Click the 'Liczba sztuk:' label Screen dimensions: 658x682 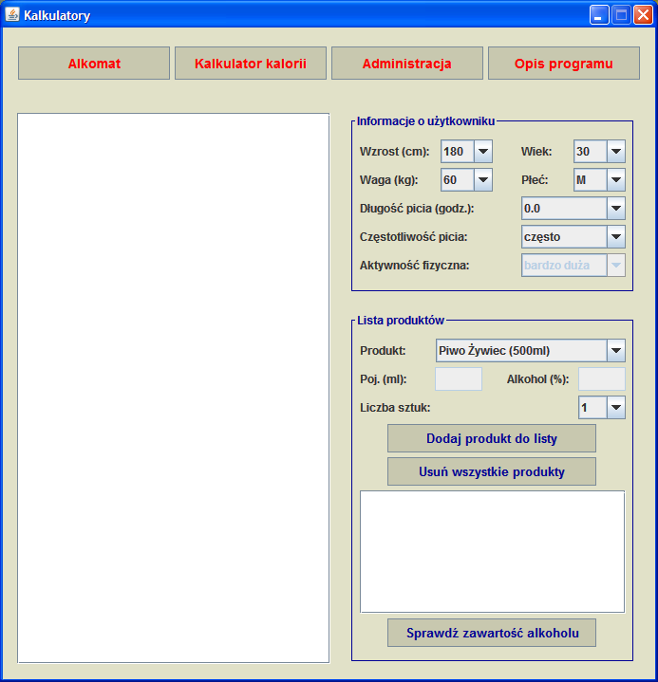(x=395, y=408)
